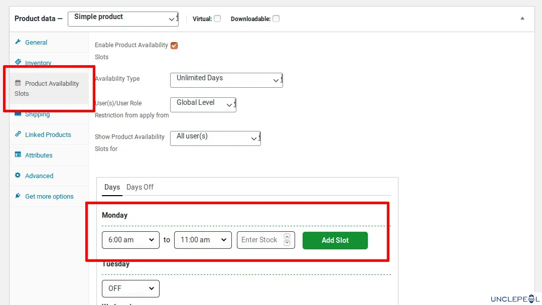Screen dimensions: 542x305
Task: Open the Simple product type dropdown
Action: coord(123,19)
